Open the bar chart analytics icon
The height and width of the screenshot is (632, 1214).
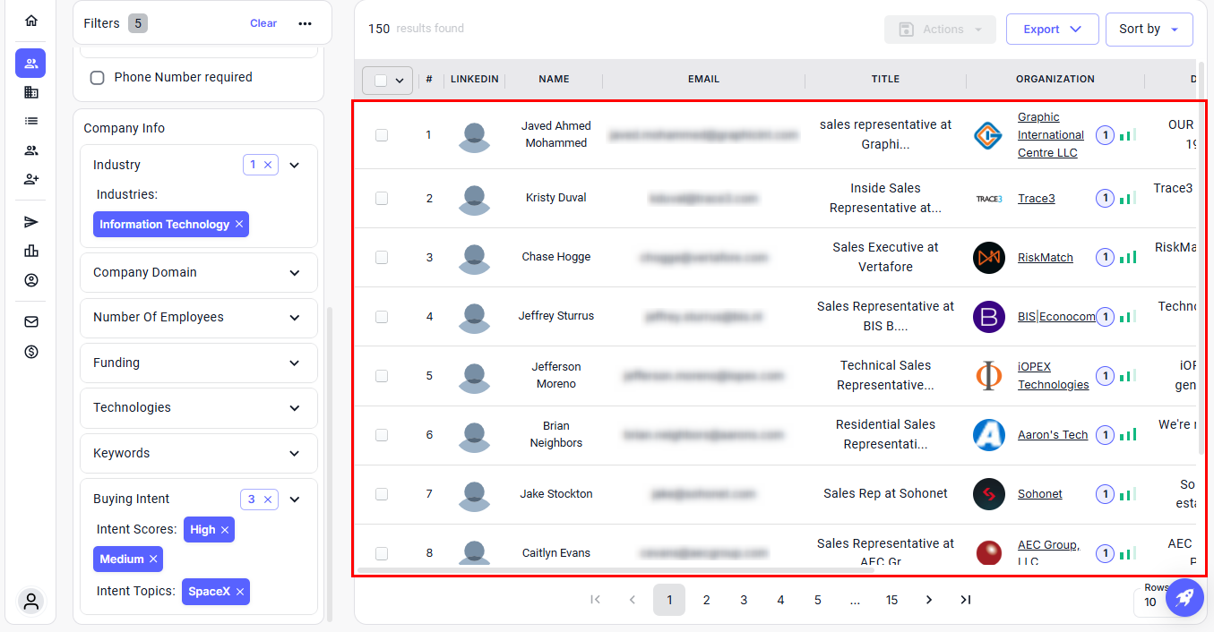(31, 251)
